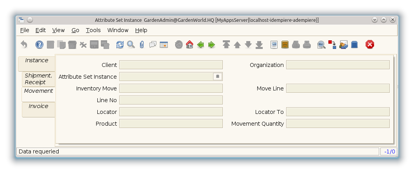This screenshot has height=173, width=414.
Task: Go to menu via red house icon
Action: coord(190,45)
